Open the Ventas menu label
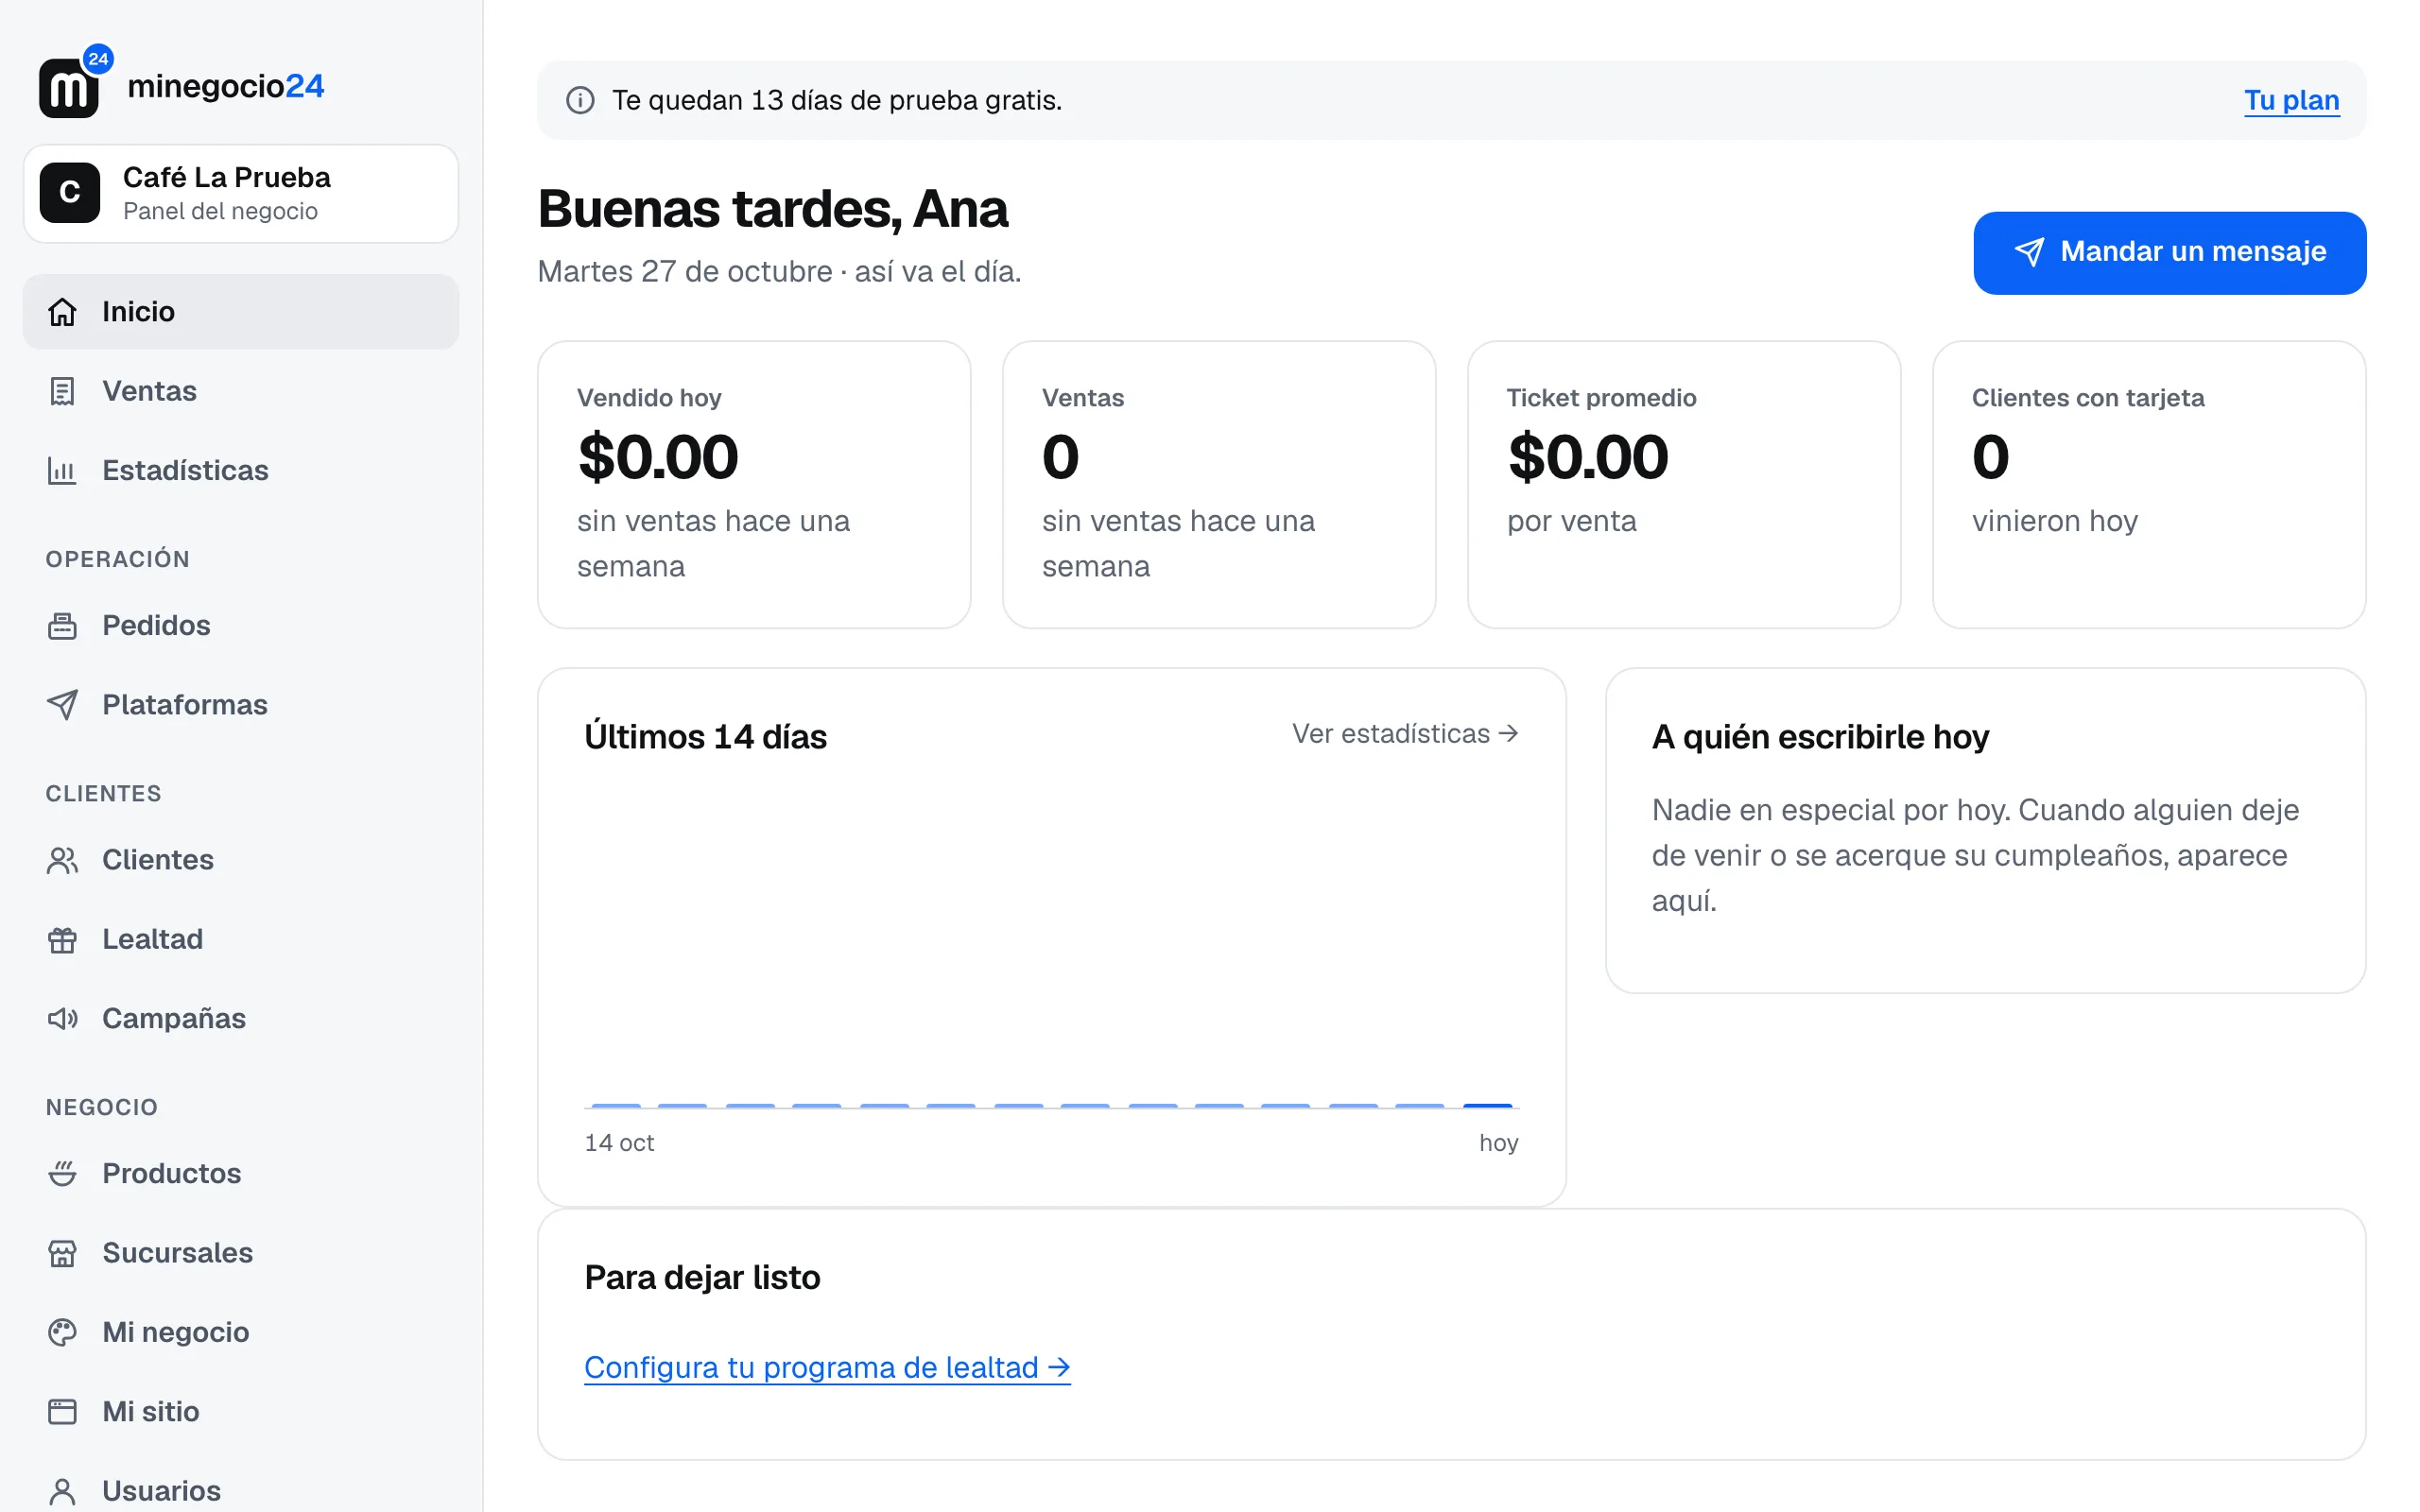 tap(150, 391)
